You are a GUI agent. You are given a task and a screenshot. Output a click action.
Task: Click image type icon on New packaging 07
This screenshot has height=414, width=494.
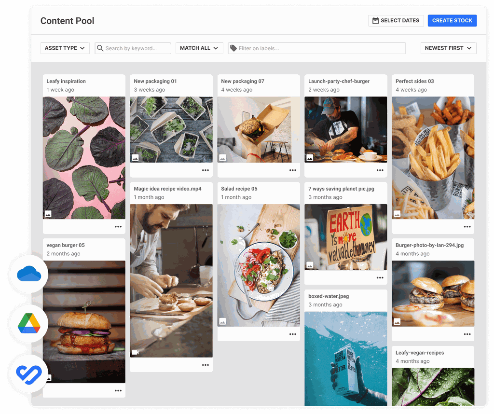point(223,158)
